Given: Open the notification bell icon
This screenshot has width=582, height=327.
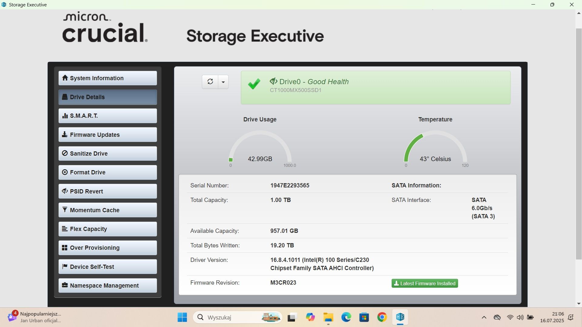Looking at the screenshot, I should (x=571, y=317).
